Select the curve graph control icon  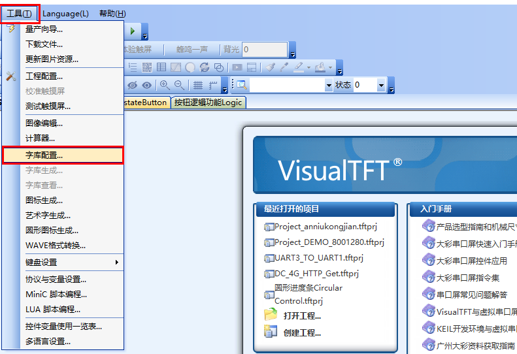(176, 67)
